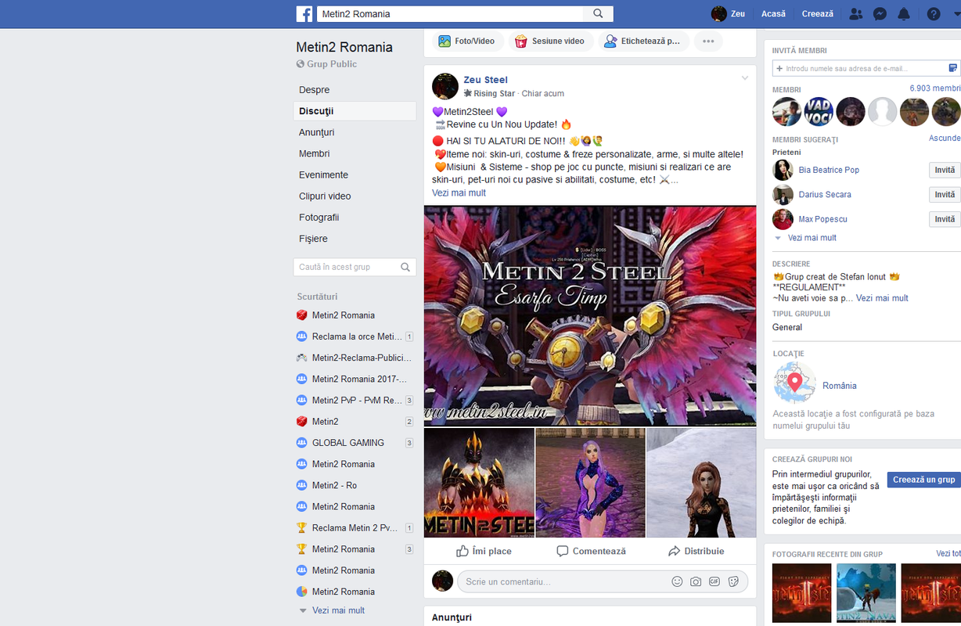
Task: Click the Romania location map icon
Action: coord(794,383)
